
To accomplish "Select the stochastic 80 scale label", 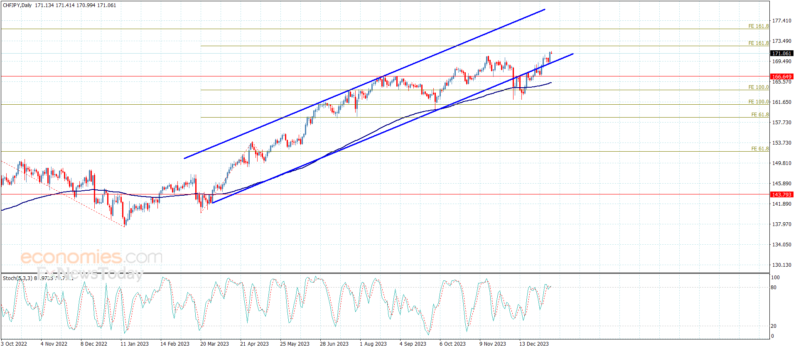I will [x=774, y=288].
